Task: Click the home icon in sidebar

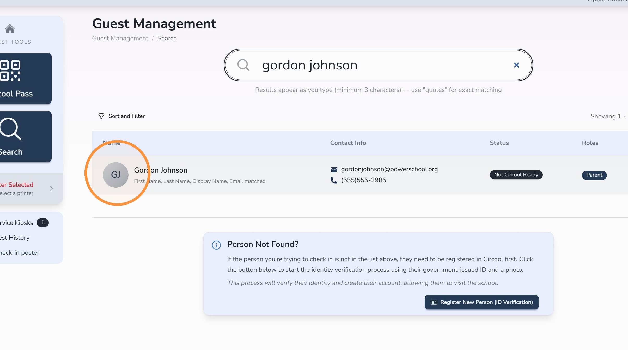Action: click(10, 29)
